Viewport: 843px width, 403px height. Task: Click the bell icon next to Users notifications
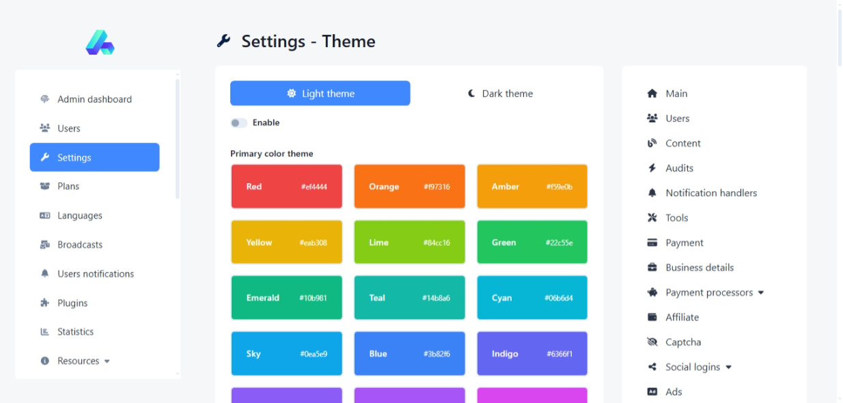click(45, 274)
